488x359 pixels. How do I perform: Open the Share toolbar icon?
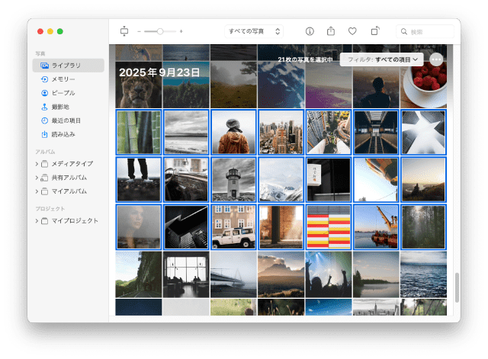click(x=331, y=31)
